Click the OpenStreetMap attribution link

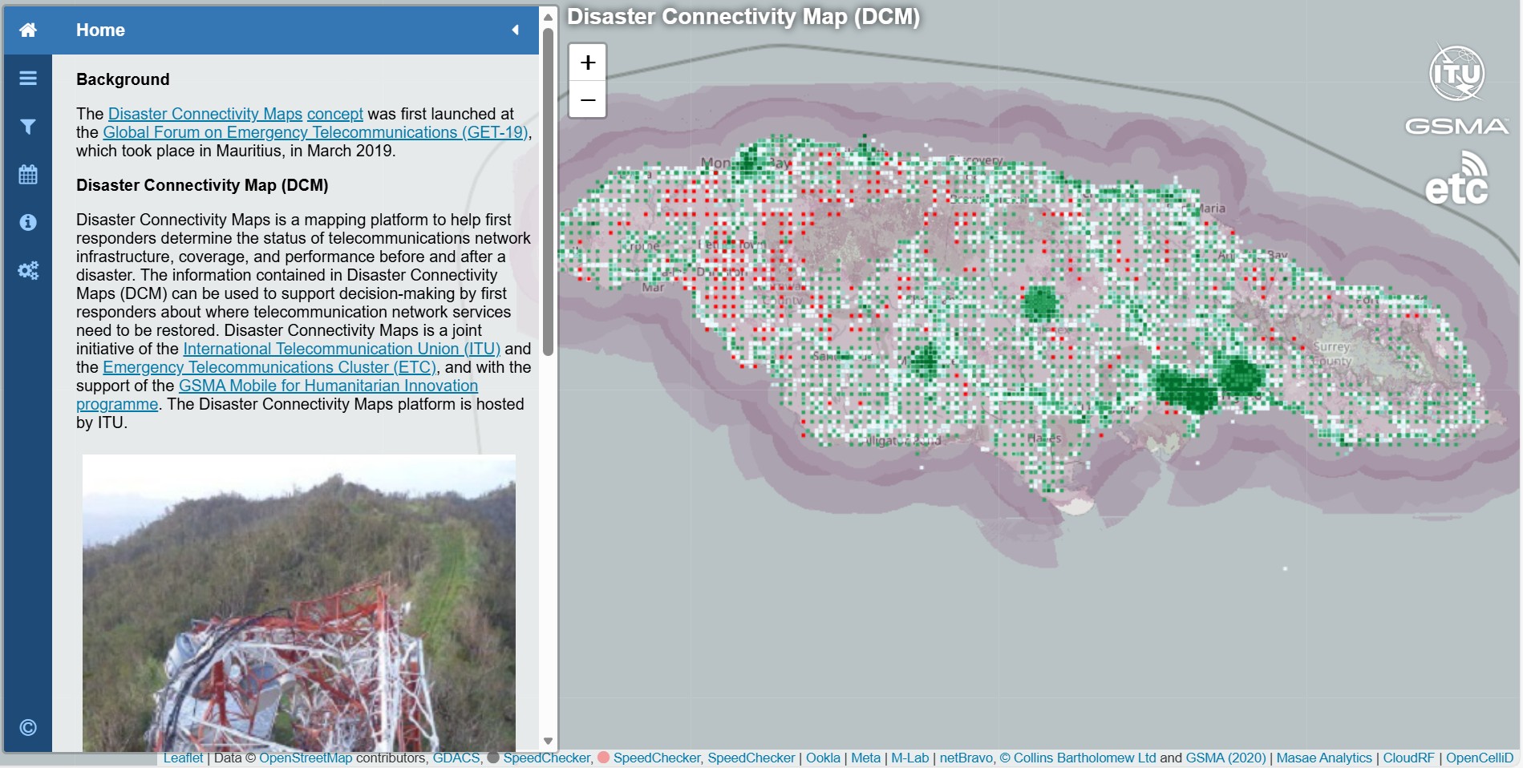coord(306,758)
